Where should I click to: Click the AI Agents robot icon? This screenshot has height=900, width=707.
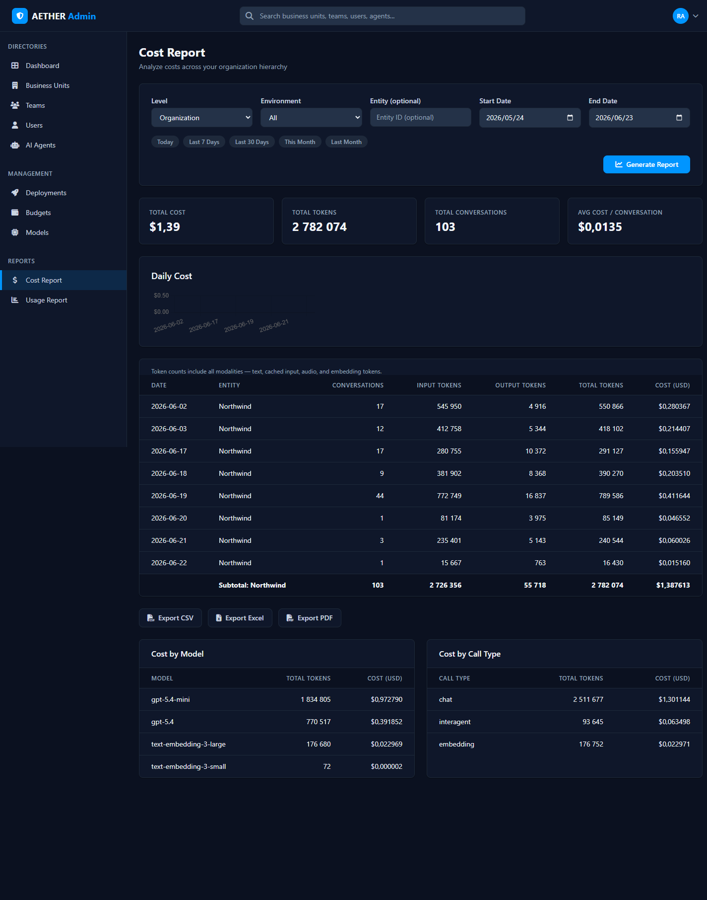15,145
